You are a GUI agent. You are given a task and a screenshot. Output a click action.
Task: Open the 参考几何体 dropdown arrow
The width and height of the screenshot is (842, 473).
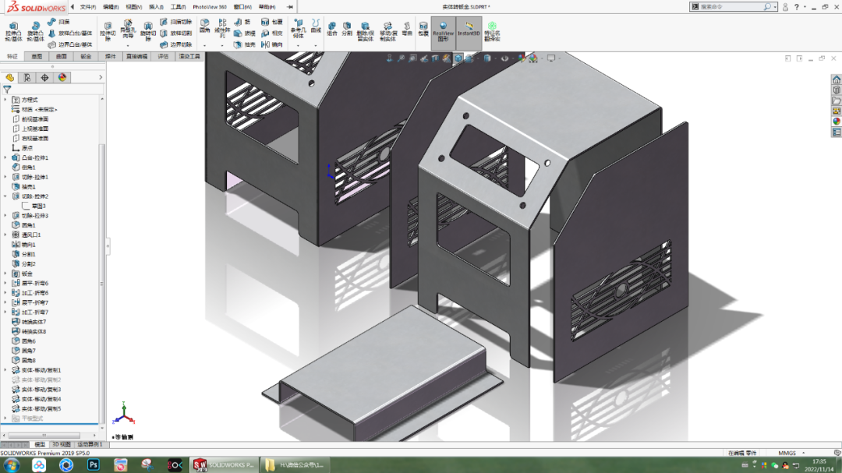[299, 46]
